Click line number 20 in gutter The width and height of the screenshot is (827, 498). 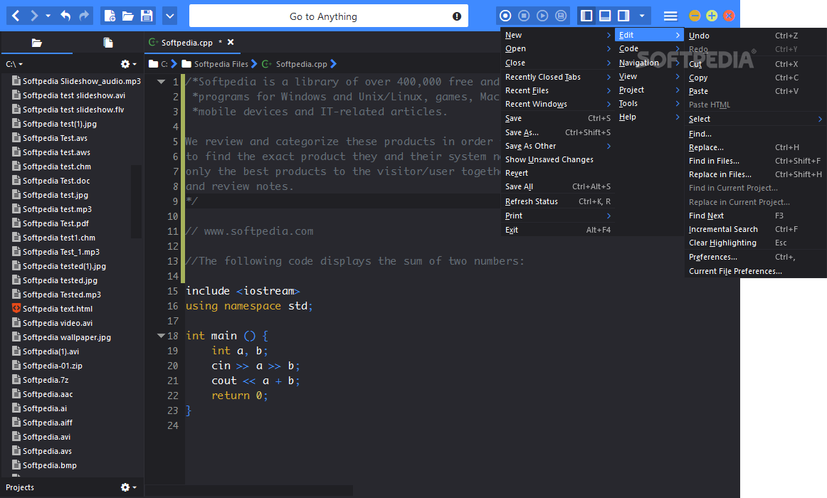tap(172, 366)
